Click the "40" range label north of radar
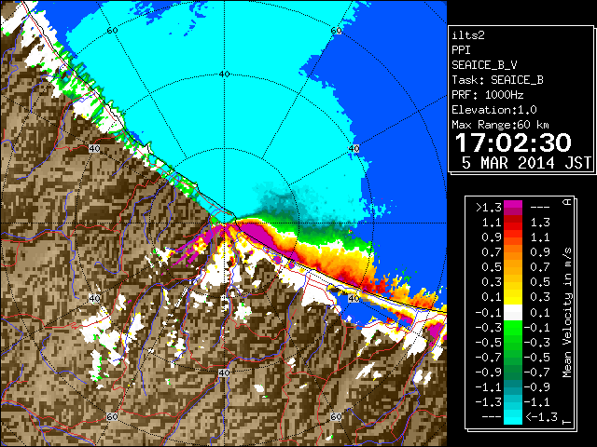The image size is (597, 447). tap(224, 74)
